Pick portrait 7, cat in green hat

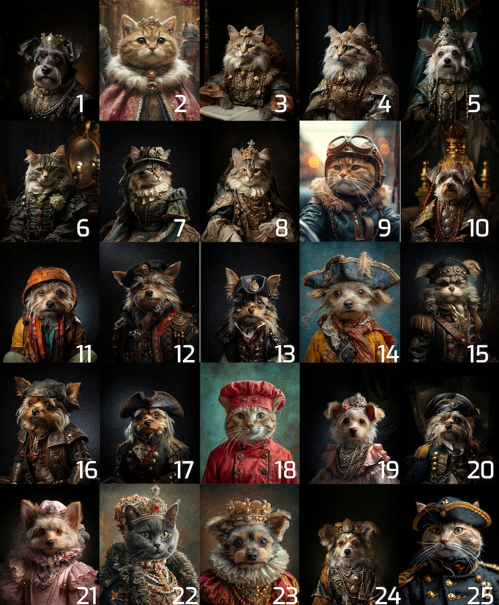pyautogui.click(x=150, y=182)
